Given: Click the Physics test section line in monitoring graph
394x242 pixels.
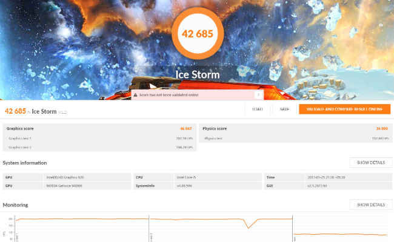Looking at the screenshot, I should 293,228.
